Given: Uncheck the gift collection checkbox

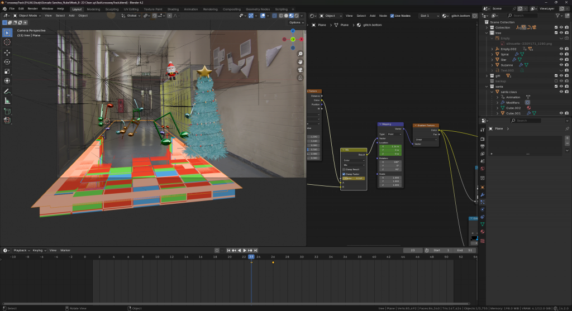Looking at the screenshot, I should coord(556,76).
